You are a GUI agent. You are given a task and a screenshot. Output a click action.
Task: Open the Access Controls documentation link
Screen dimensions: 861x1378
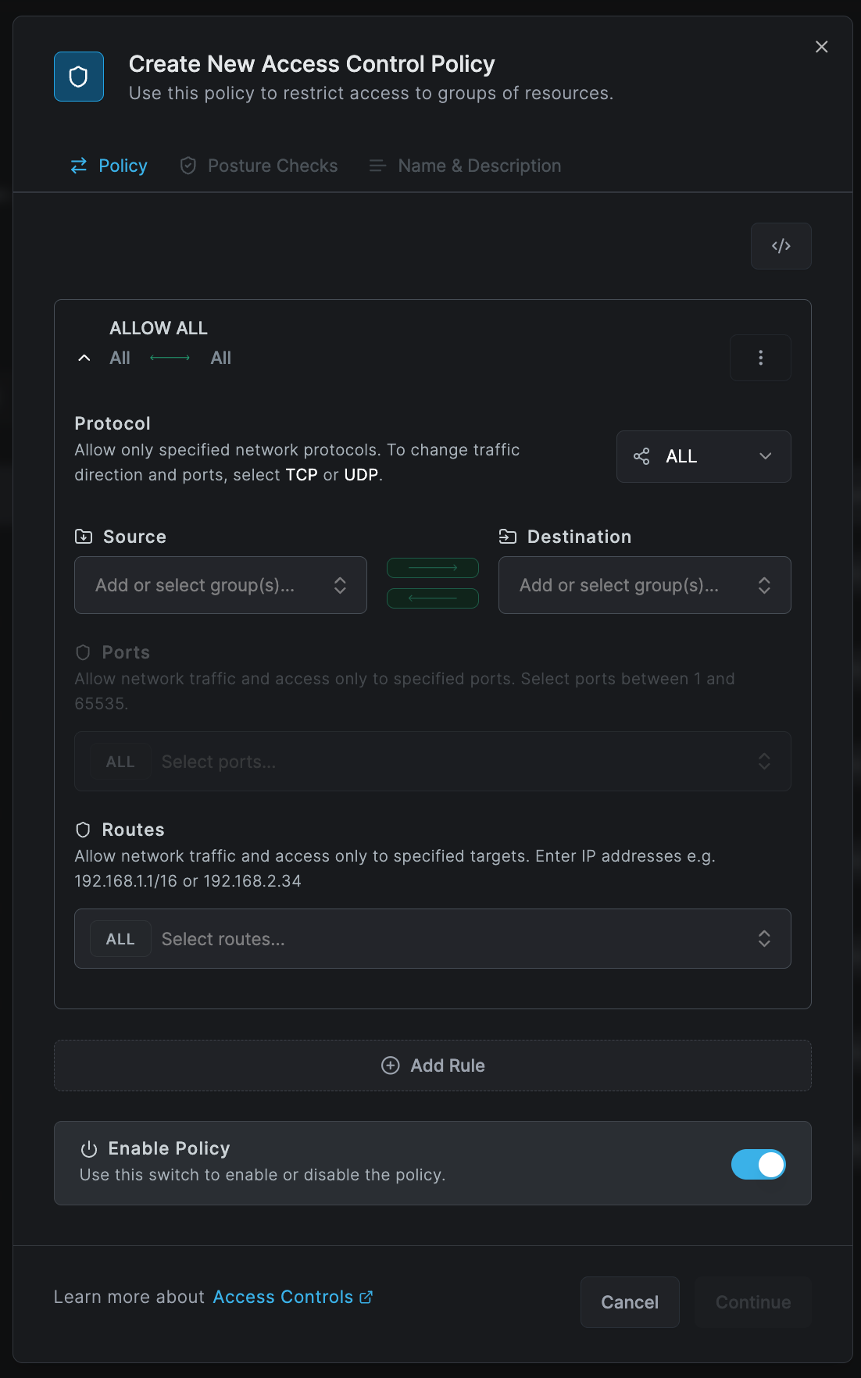tap(292, 1297)
